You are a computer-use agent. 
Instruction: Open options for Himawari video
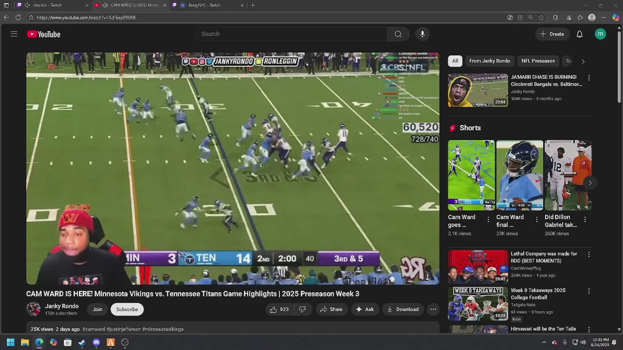[589, 329]
